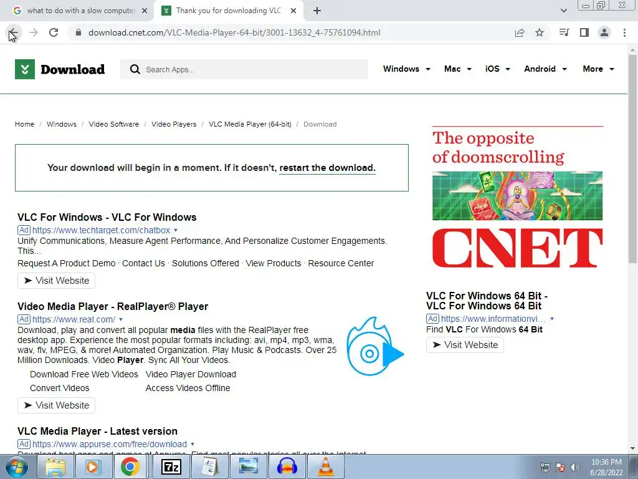
Task: Open 'Video Media Player - RealPlayer' ad title
Action: [x=113, y=306]
